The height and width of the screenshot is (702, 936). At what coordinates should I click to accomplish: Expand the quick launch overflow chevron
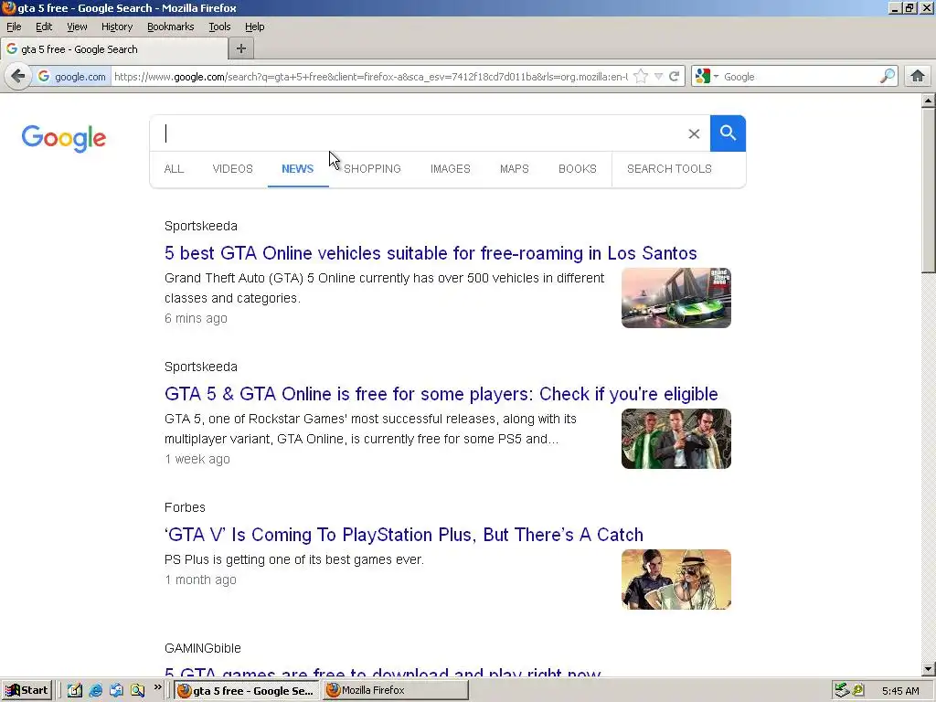coord(157,687)
